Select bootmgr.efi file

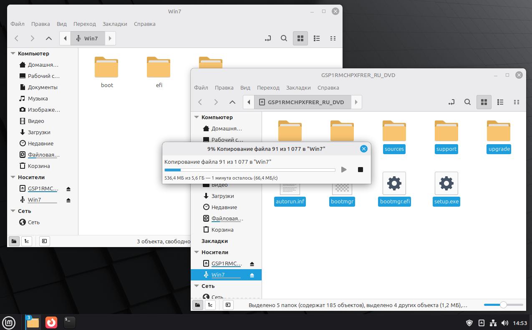click(394, 188)
